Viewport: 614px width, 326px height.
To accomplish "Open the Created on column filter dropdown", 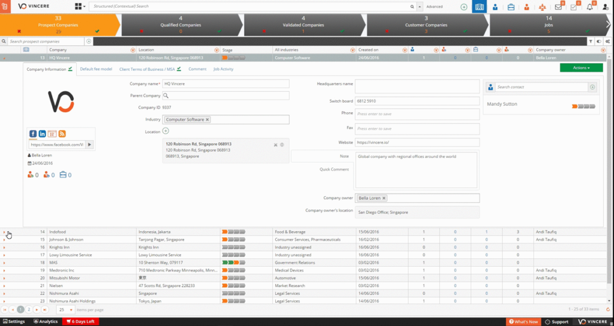I will point(405,50).
